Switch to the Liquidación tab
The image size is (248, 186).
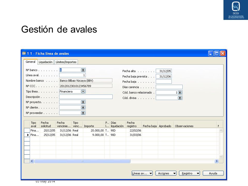click(x=45, y=62)
